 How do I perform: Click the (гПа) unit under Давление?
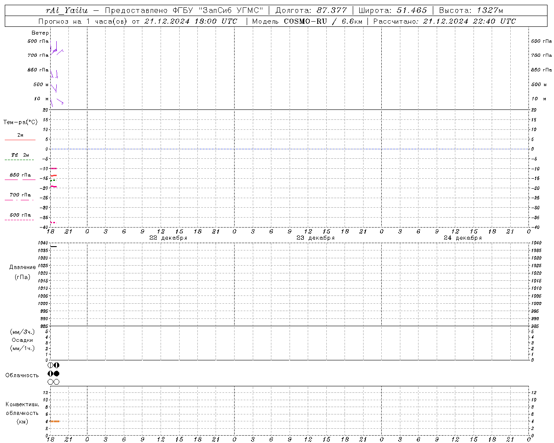[x=23, y=277]
